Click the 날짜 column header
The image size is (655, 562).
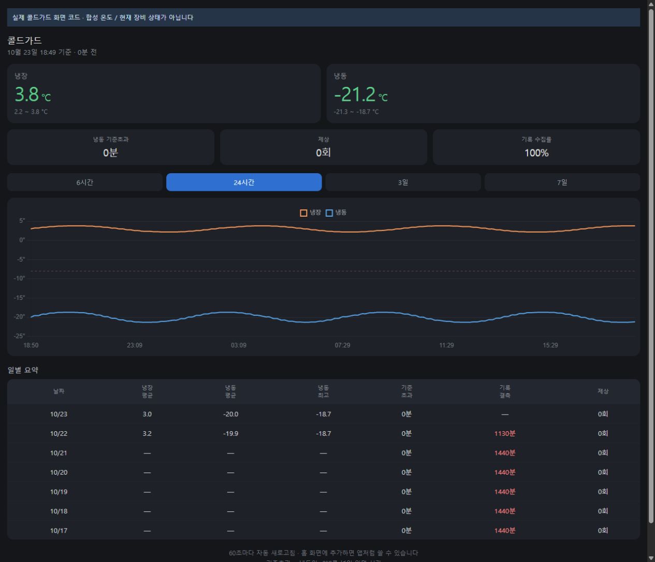click(59, 391)
